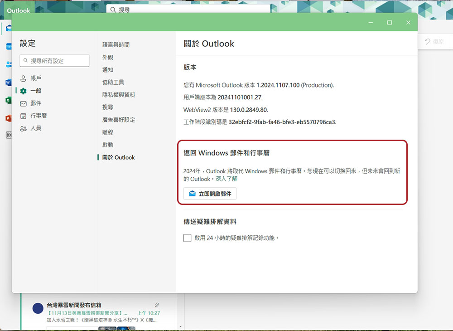The image size is (453, 331).
Task: Click the email time 上午 10:27
Action: (x=149, y=313)
